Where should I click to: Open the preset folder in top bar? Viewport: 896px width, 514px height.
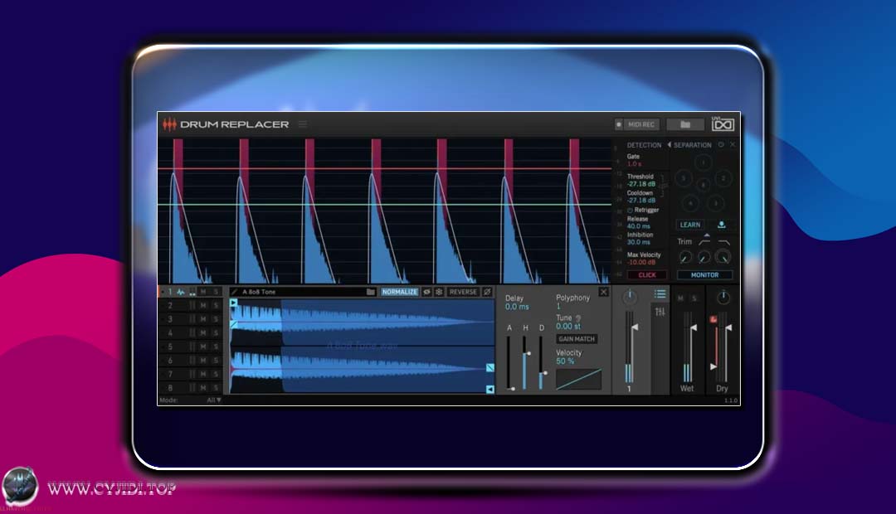point(684,124)
